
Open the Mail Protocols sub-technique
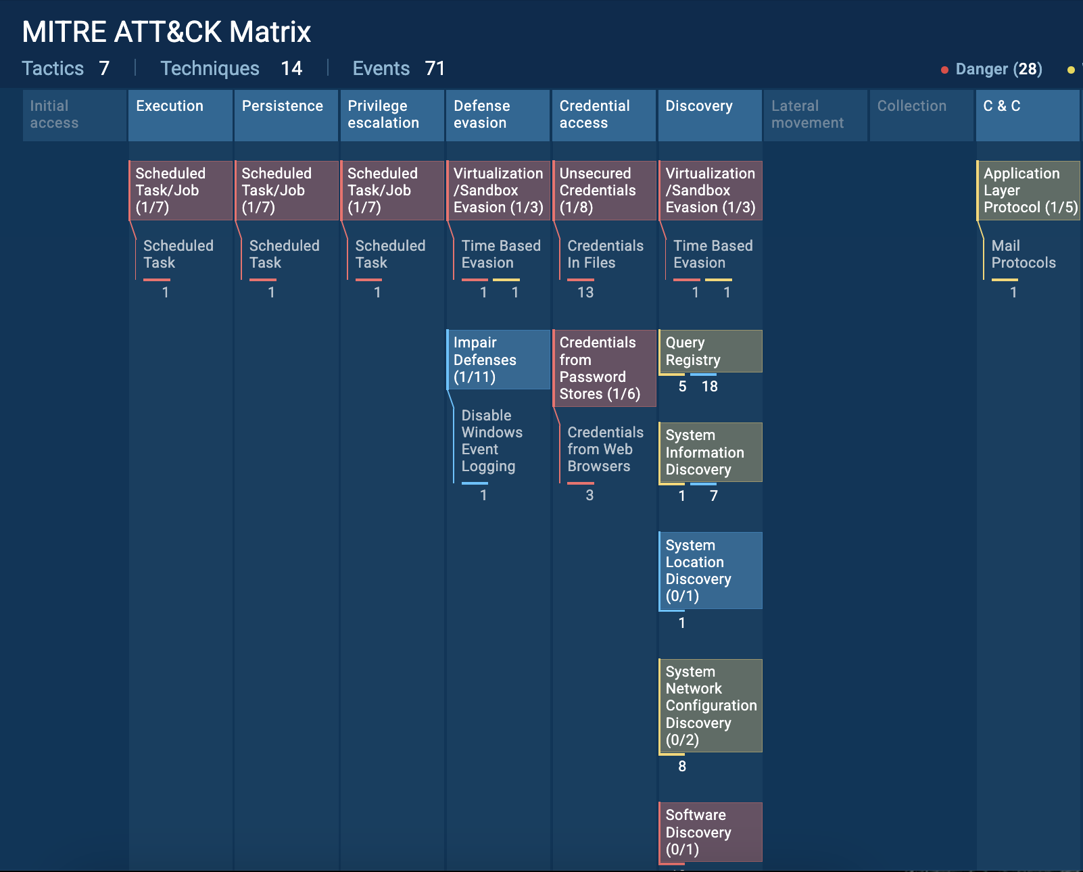(1024, 254)
